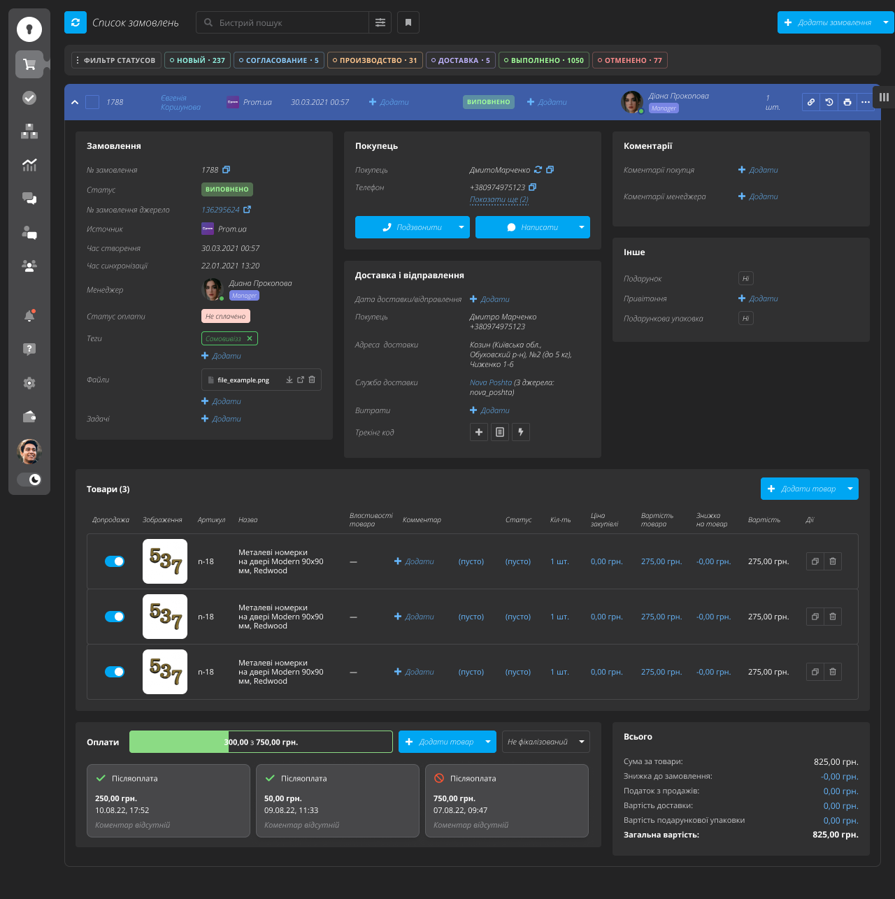Click the bookmark icon near search

tap(408, 22)
